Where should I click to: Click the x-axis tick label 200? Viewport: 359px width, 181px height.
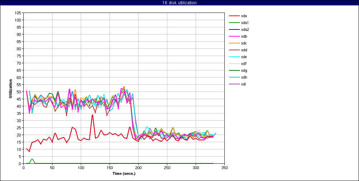click(x=138, y=168)
